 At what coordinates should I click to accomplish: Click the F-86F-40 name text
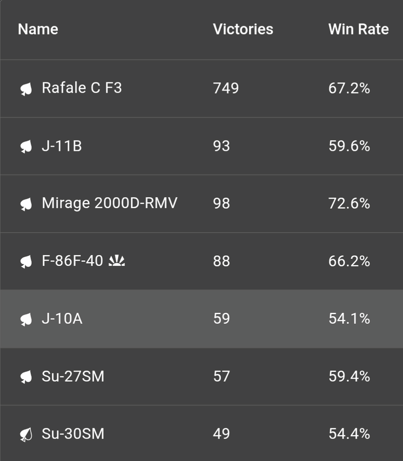pos(72,261)
